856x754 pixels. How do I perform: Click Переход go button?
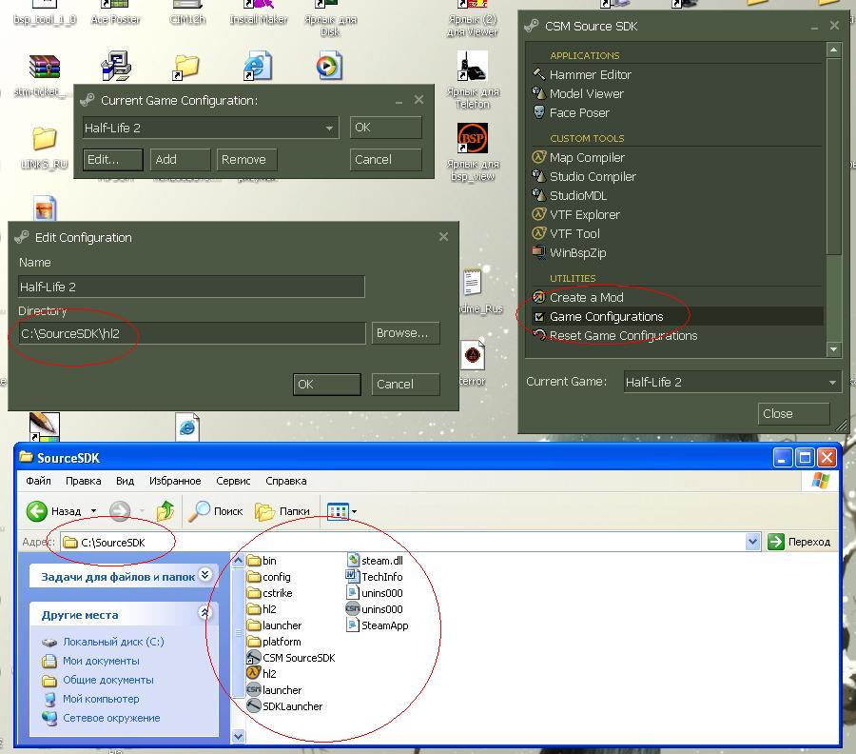pos(799,542)
